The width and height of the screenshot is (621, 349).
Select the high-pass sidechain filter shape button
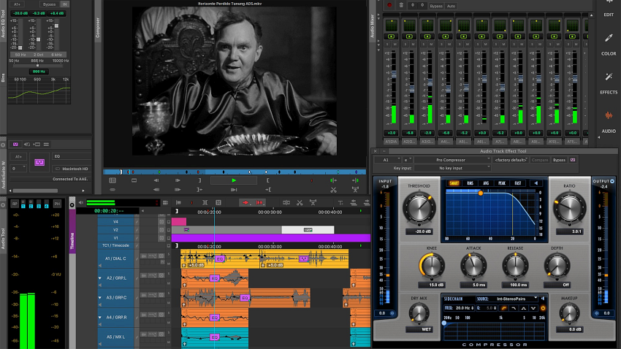pos(504,308)
